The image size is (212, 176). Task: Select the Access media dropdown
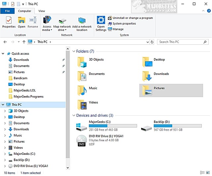(47, 23)
